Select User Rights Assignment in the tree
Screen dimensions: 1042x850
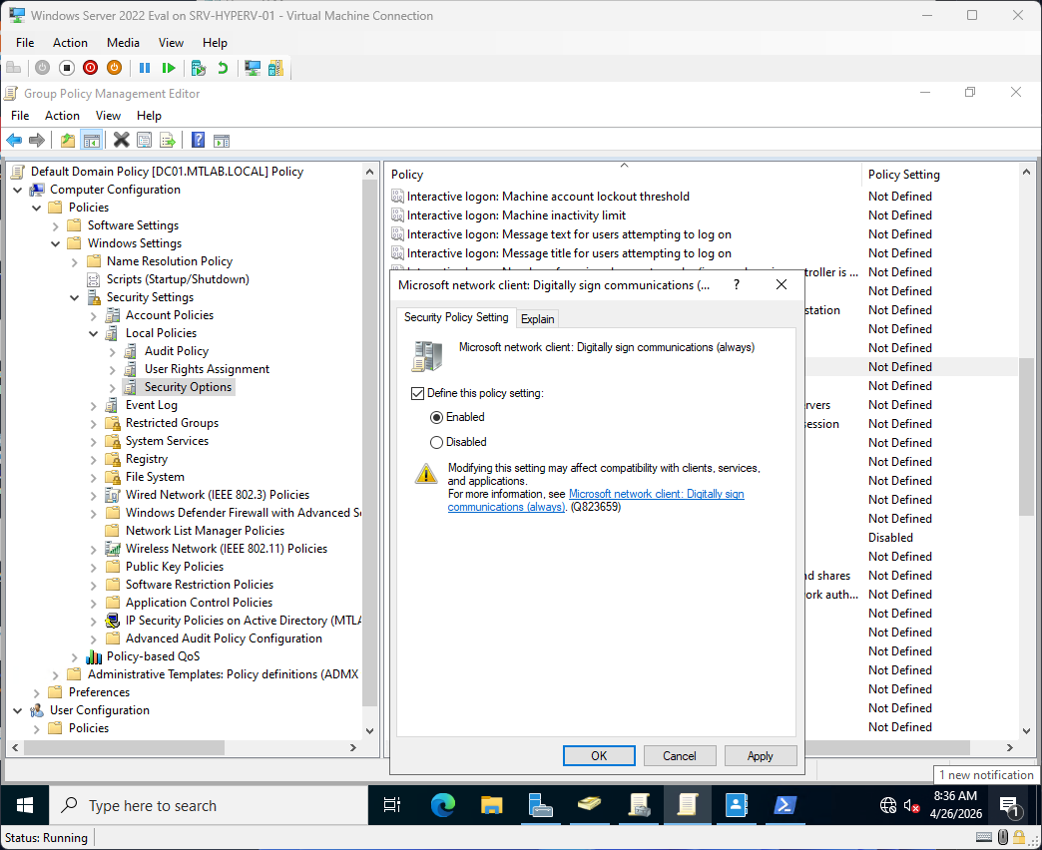click(207, 369)
